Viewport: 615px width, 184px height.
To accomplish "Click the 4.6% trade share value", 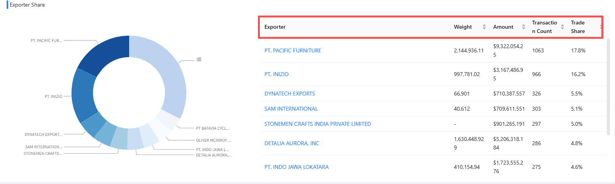I will point(577,167).
